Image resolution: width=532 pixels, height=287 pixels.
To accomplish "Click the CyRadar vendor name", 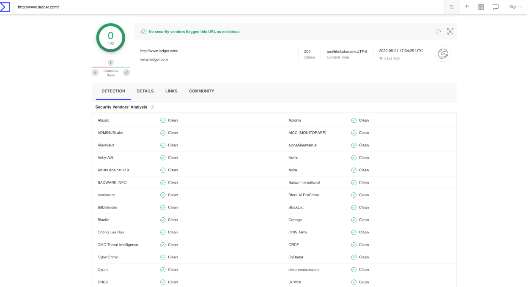I will pos(296,257).
